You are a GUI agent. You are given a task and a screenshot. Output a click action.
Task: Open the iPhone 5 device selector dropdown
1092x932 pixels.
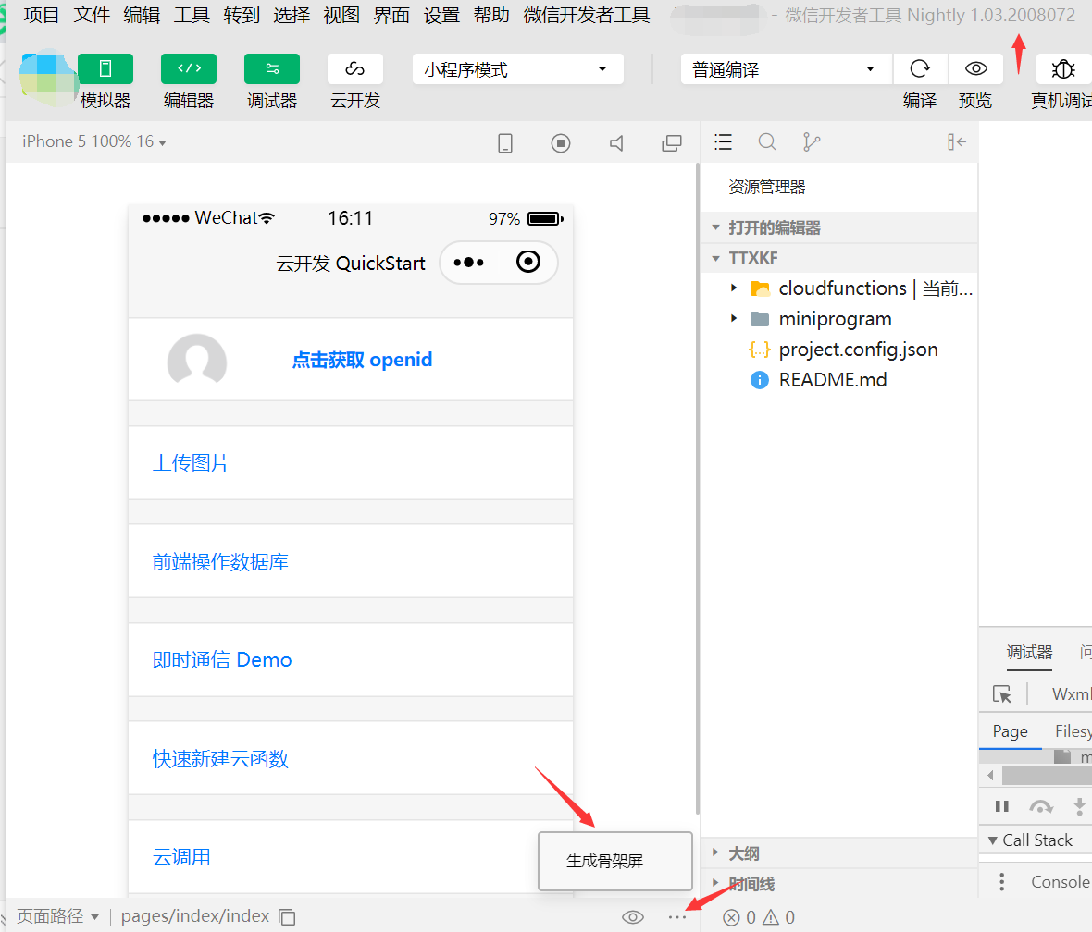pyautogui.click(x=94, y=141)
